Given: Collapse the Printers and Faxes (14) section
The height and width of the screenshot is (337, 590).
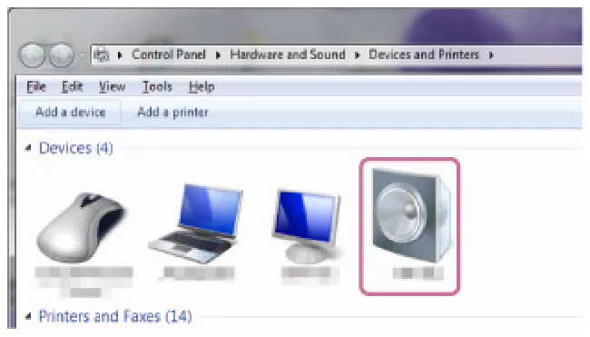Looking at the screenshot, I should [x=28, y=316].
